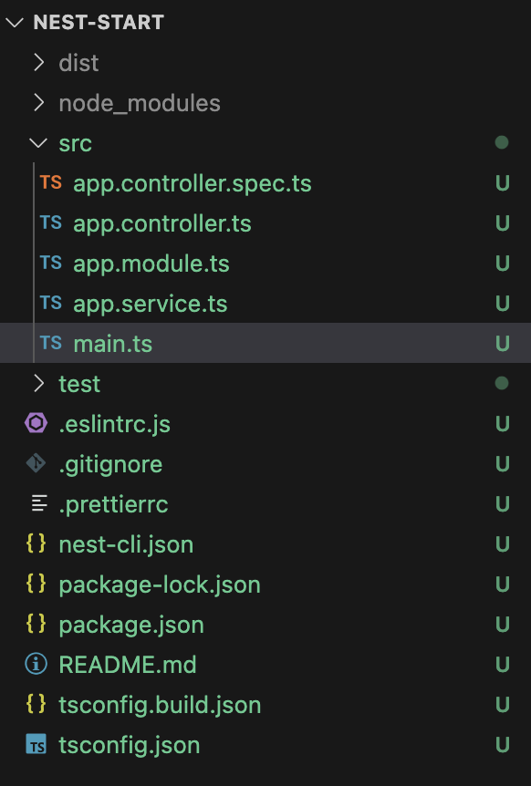Click the orange TS icon of app.controller.spec.ts

coord(51,182)
